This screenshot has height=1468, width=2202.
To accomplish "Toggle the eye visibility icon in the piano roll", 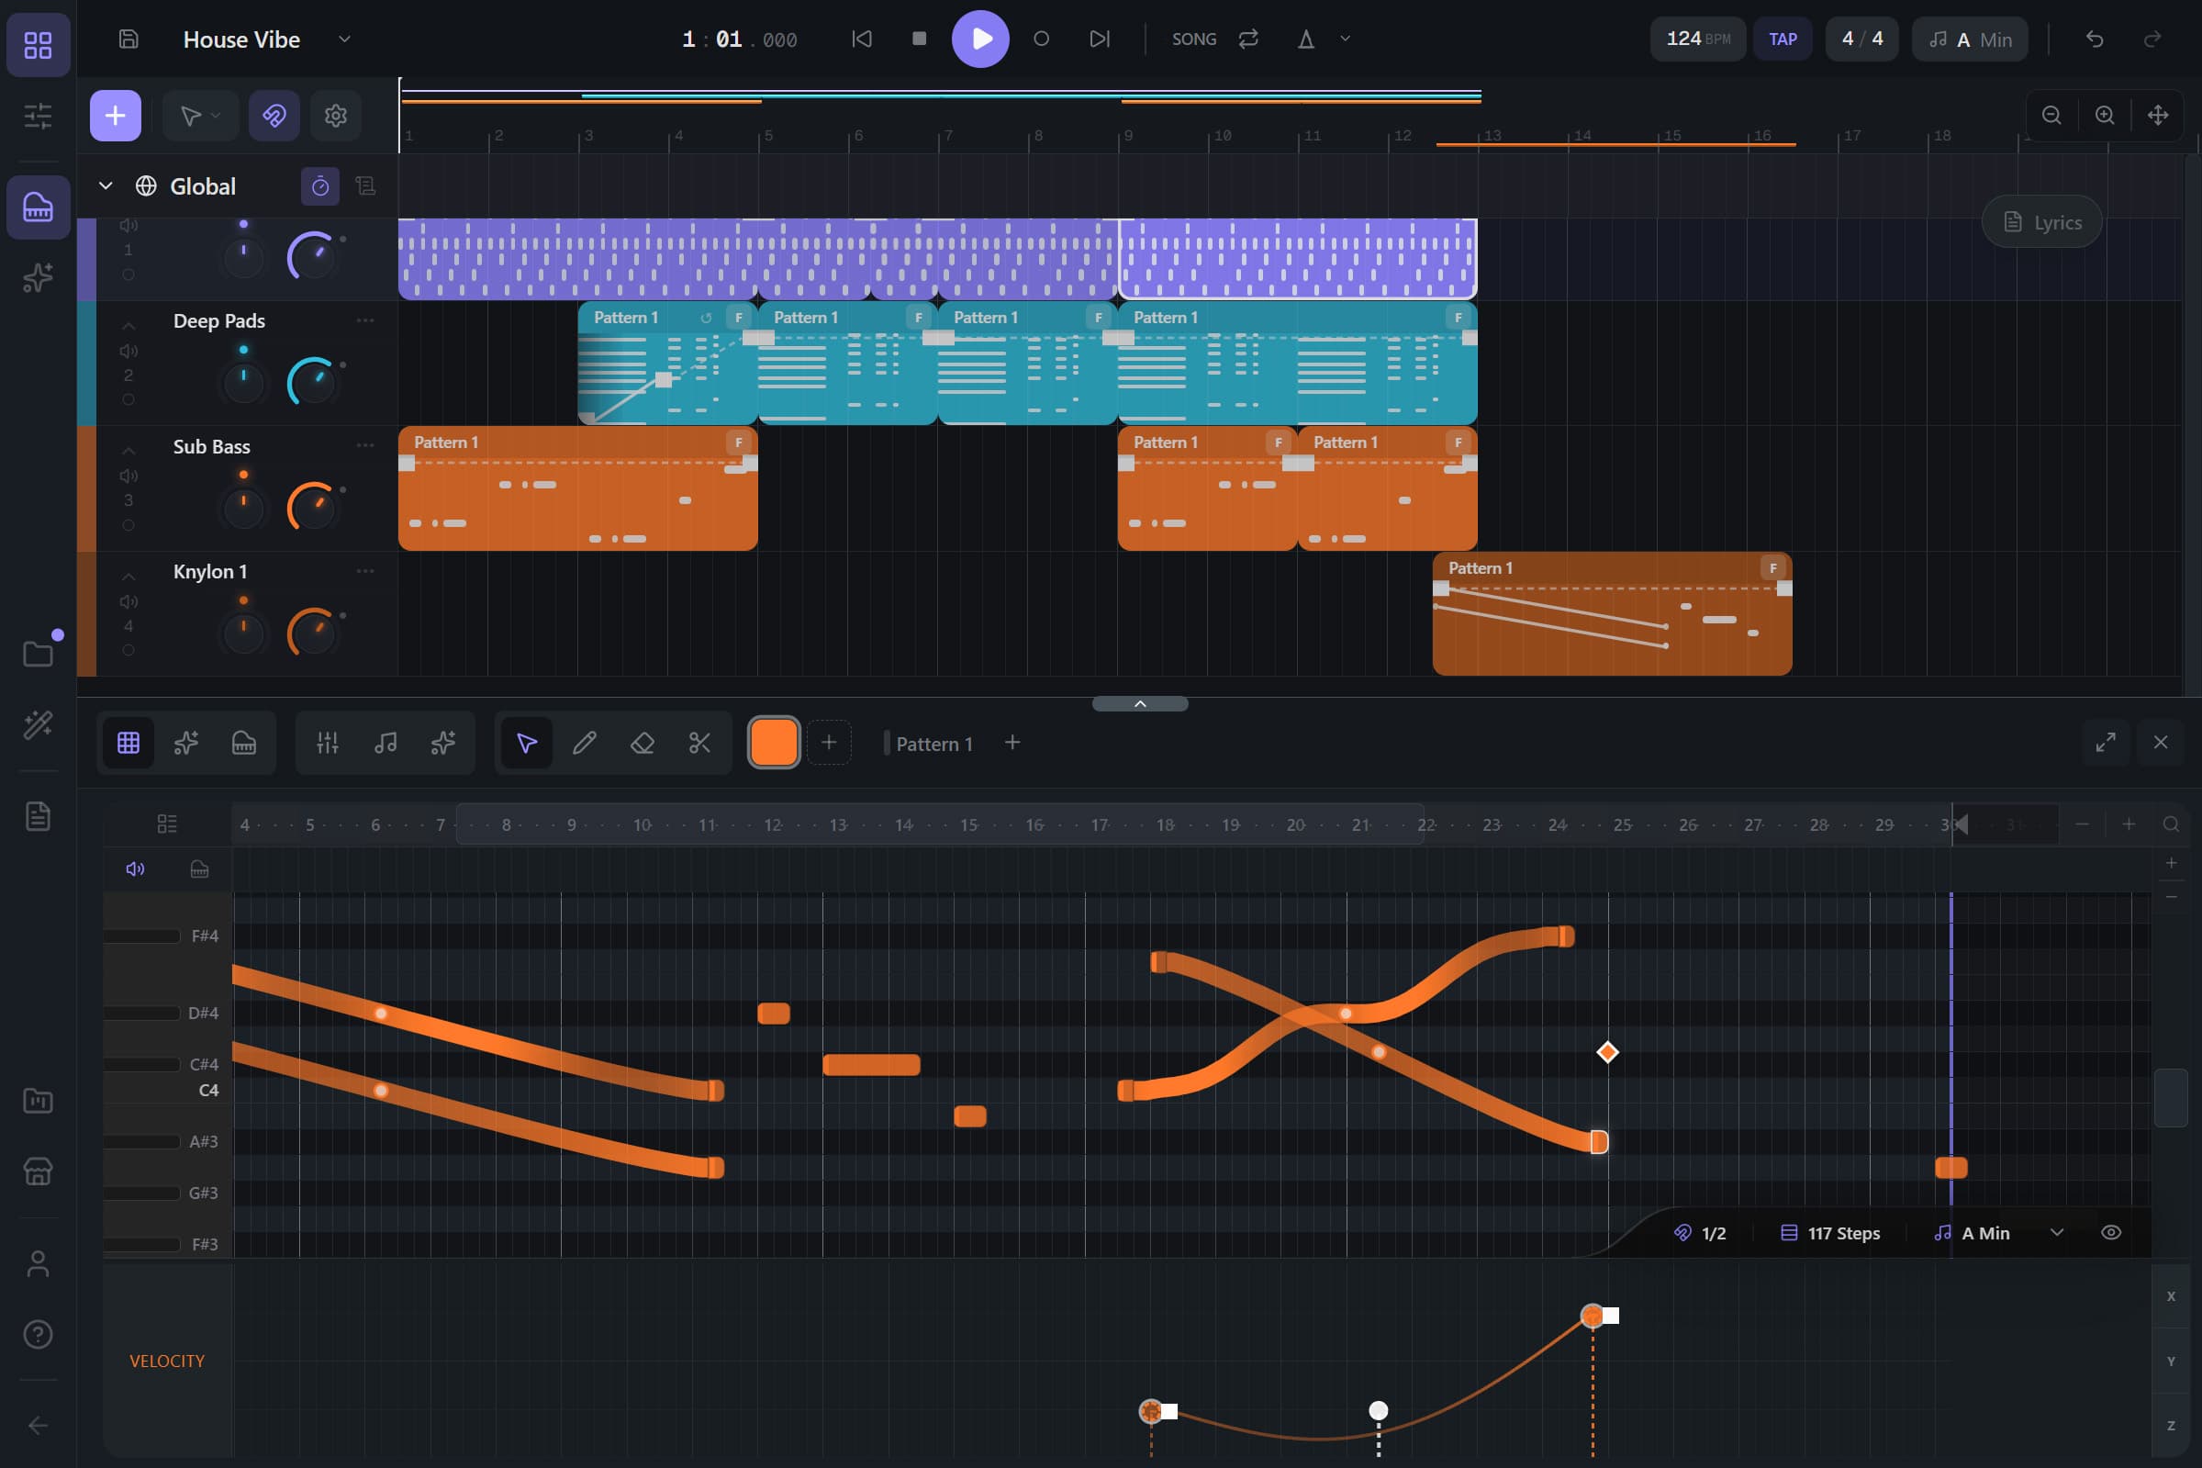I will (x=2112, y=1232).
